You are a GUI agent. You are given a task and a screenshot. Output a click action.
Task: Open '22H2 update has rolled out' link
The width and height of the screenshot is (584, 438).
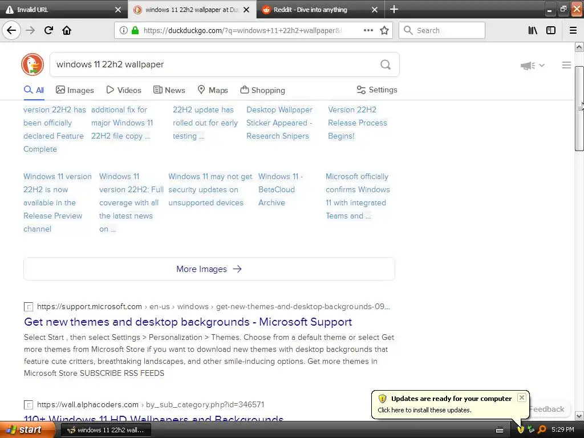205,123
